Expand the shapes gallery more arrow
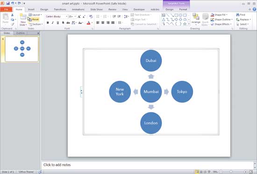The image size is (257, 174). point(189,24)
